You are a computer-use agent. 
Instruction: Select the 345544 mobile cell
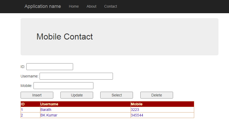click(137, 115)
